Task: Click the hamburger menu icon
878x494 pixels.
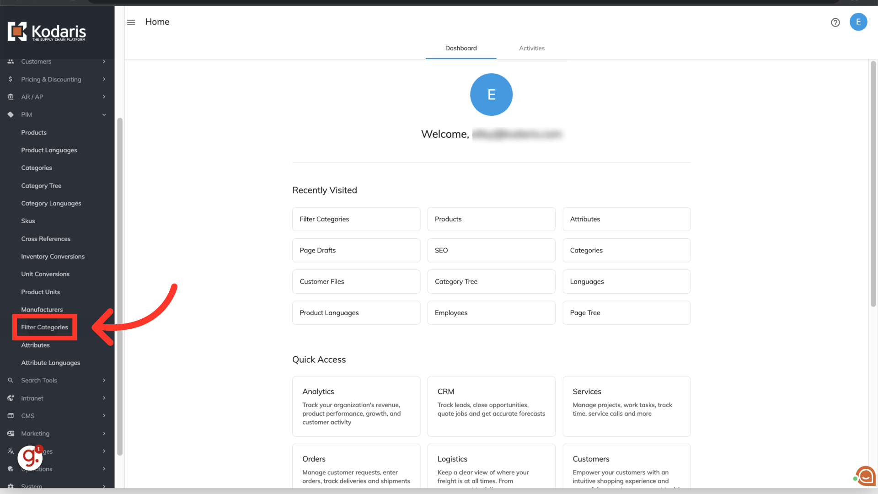Action: (x=131, y=22)
